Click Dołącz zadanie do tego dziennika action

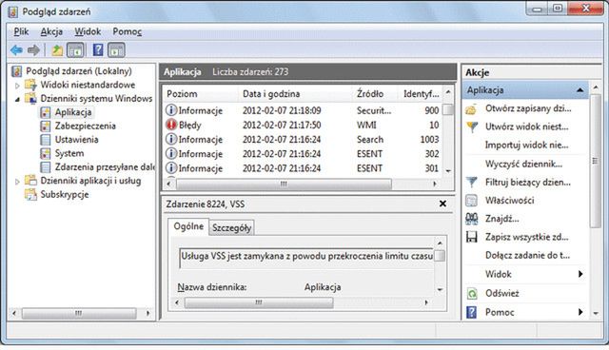[x=527, y=255]
